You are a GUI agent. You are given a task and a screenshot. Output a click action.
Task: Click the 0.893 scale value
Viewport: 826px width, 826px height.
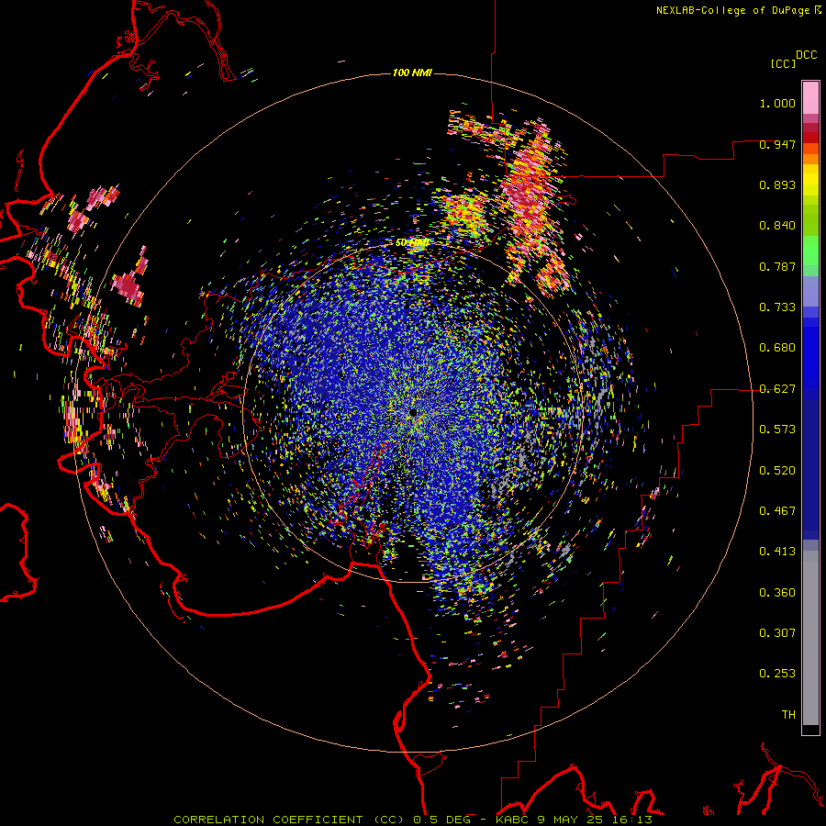tap(777, 184)
